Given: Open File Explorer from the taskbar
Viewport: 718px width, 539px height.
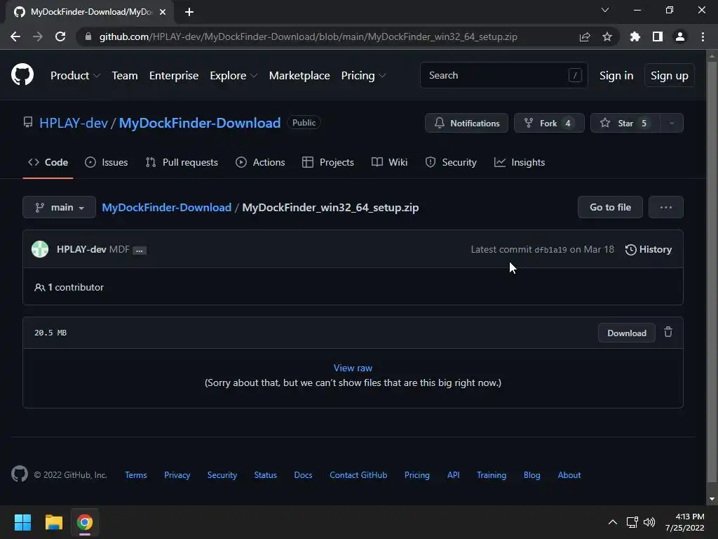Looking at the screenshot, I should pyautogui.click(x=53, y=522).
